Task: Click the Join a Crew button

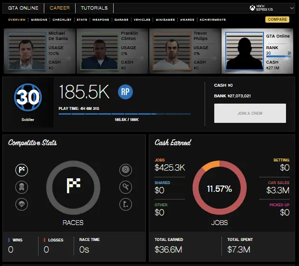Action: point(250,113)
